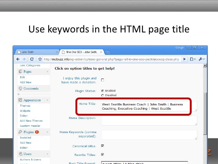Image resolution: width=218 pixels, height=164 pixels.
Task: Click the browser Back arrow
Action: pos(18,59)
